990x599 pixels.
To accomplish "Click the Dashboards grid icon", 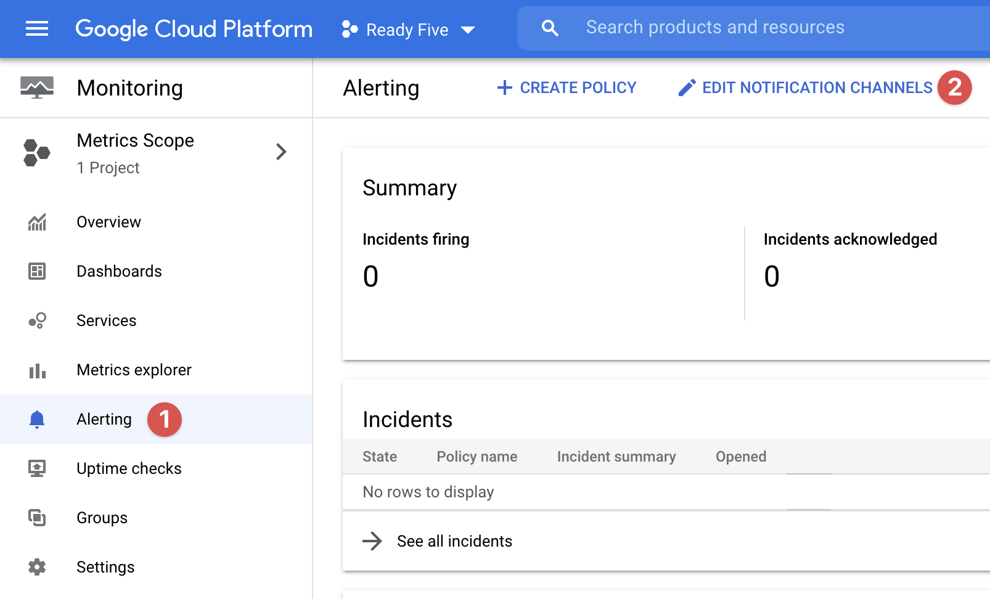I will [x=37, y=271].
